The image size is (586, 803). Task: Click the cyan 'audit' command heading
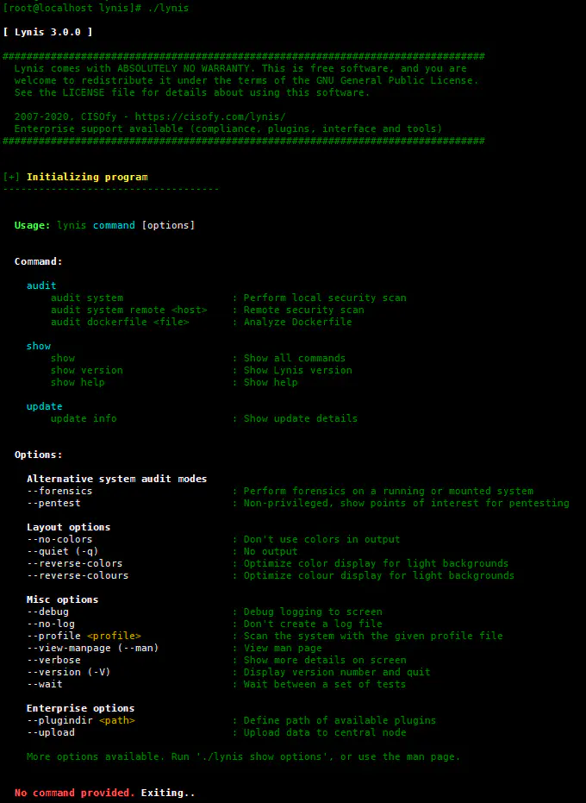click(x=41, y=285)
